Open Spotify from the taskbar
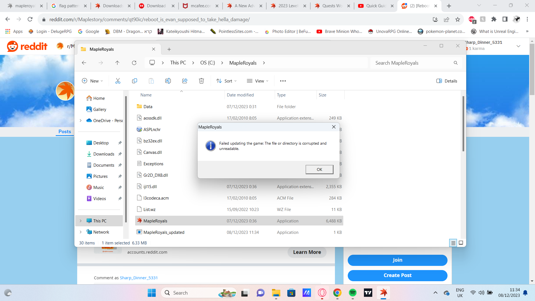The width and height of the screenshot is (535, 301). click(x=352, y=293)
